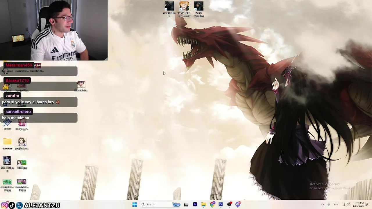
Task: Open the Resident Evil 4 desktop shortcut
Action: point(169,9)
